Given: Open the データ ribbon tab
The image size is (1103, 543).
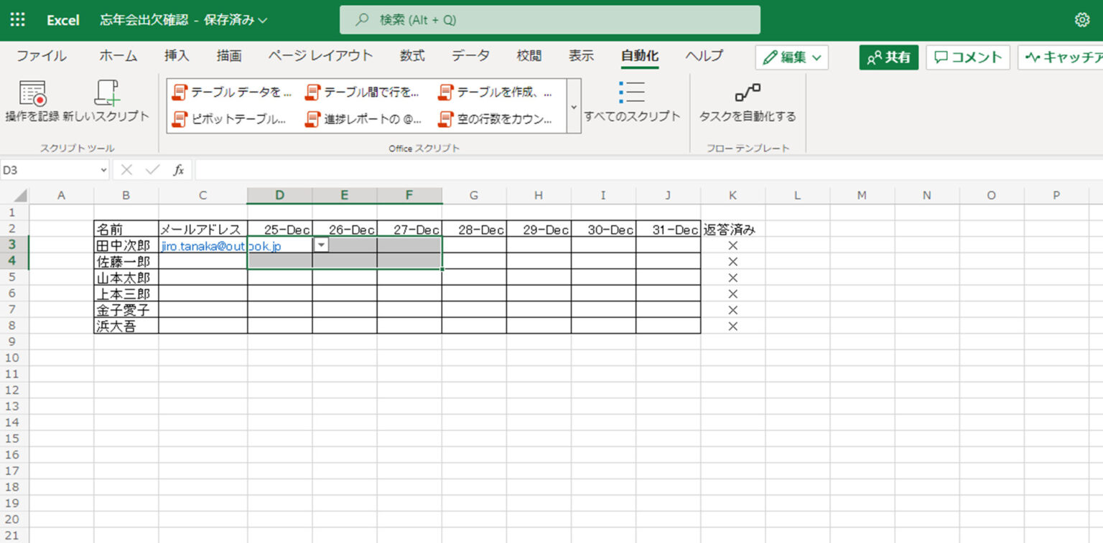Looking at the screenshot, I should [x=471, y=56].
